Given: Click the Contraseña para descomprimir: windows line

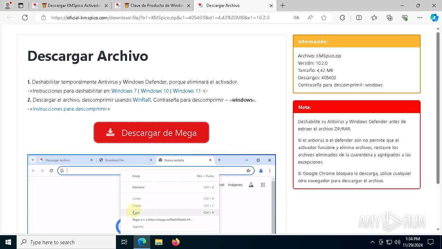Looking at the screenshot, I should coord(340,85).
